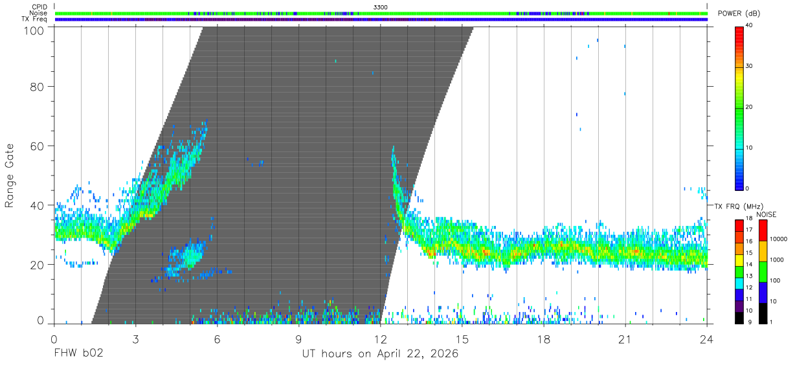Click the green swatch of the NOISE color bar
This screenshot has width=795, height=367.
[x=763, y=272]
